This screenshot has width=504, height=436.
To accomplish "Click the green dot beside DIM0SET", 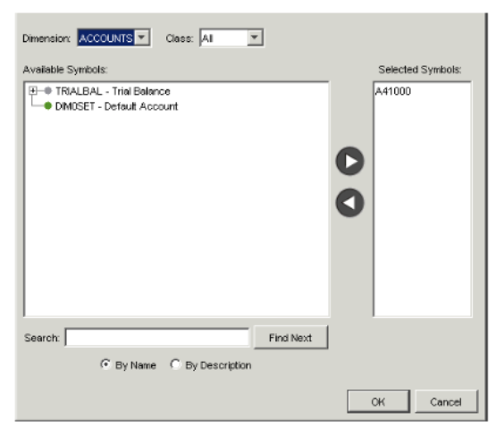I will pyautogui.click(x=48, y=105).
